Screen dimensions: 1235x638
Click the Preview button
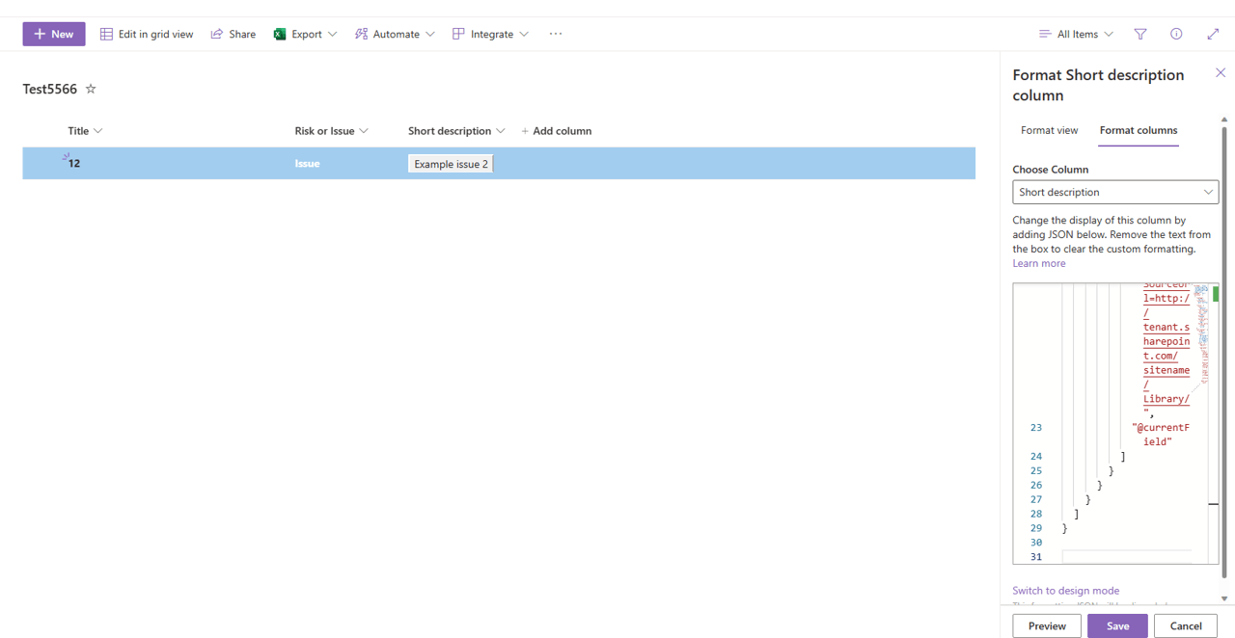[1047, 625]
